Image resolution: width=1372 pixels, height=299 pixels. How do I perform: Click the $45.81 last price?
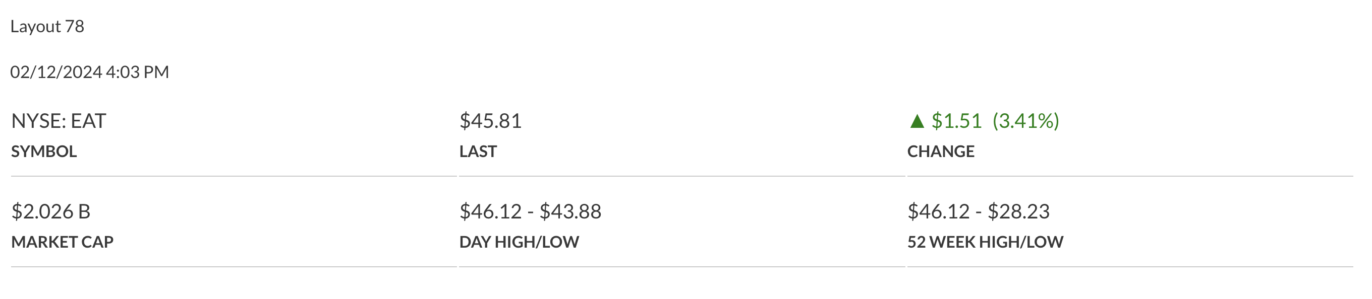click(490, 121)
